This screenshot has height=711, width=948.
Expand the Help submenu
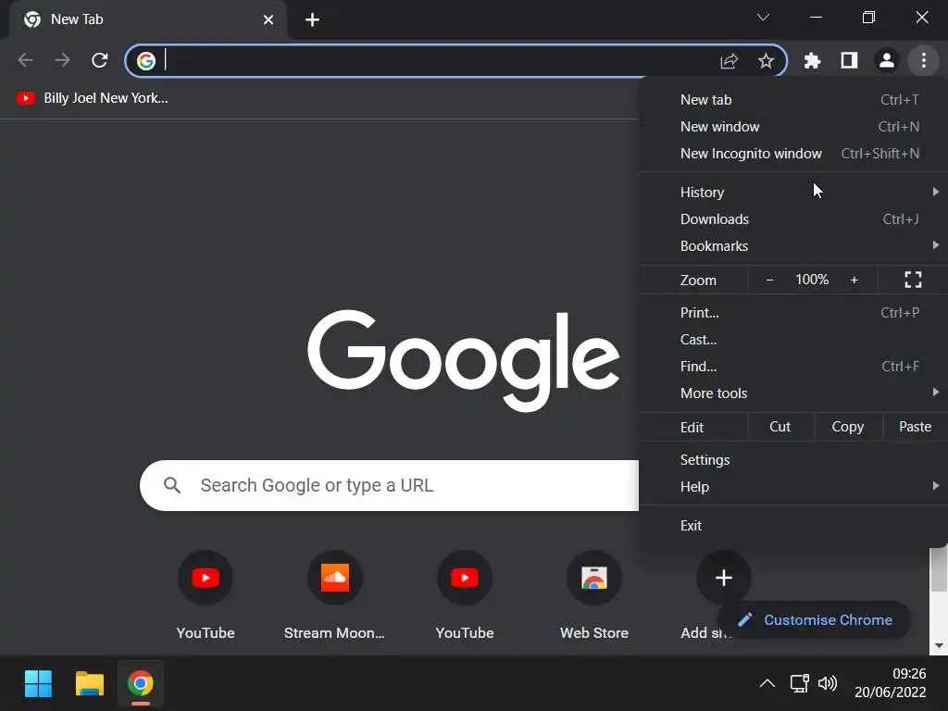[x=793, y=487]
